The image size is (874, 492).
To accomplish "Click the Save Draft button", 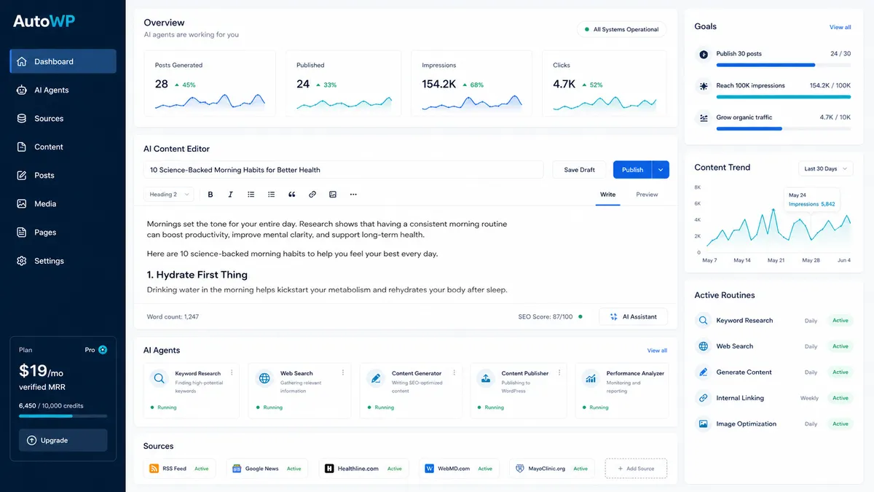I will (579, 170).
